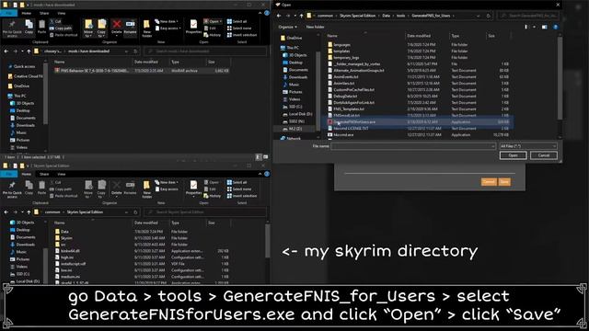Open Easy access dropdown in mods window

(167, 29)
